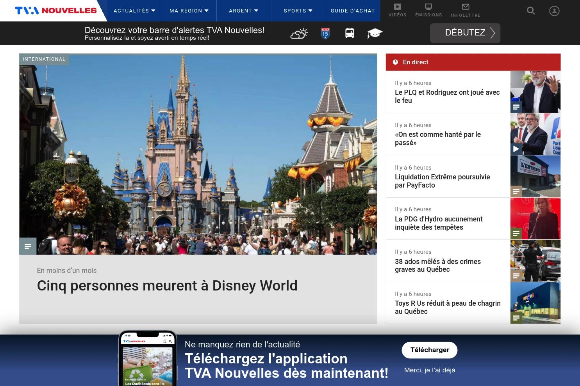The height and width of the screenshot is (386, 580).
Task: Click article icon on Toys R Us thumbnail
Action: click(516, 318)
